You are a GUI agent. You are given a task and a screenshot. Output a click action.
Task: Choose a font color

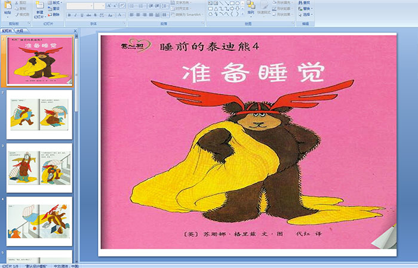[120, 15]
